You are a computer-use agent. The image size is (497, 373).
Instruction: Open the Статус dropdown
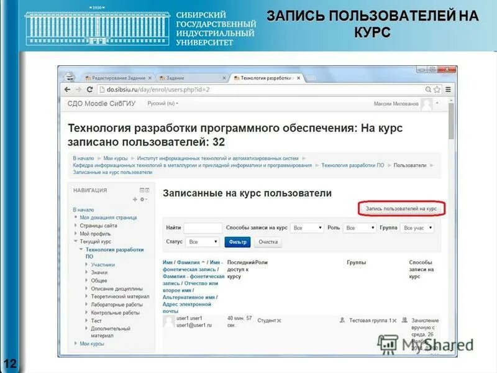(201, 241)
